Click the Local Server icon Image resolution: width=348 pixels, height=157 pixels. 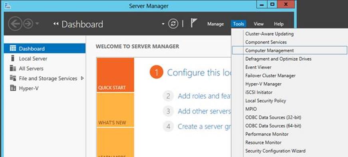[x=13, y=58]
